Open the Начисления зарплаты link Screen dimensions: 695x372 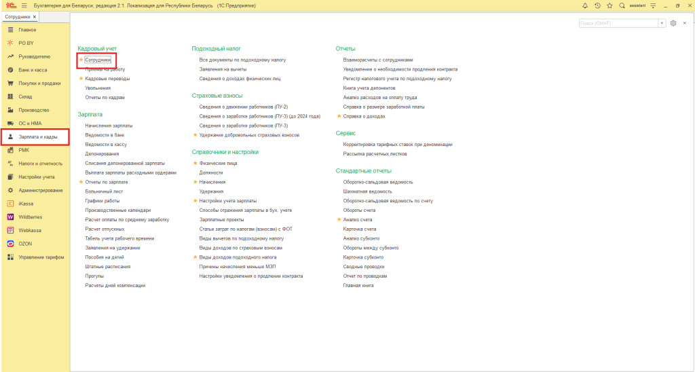[109, 126]
